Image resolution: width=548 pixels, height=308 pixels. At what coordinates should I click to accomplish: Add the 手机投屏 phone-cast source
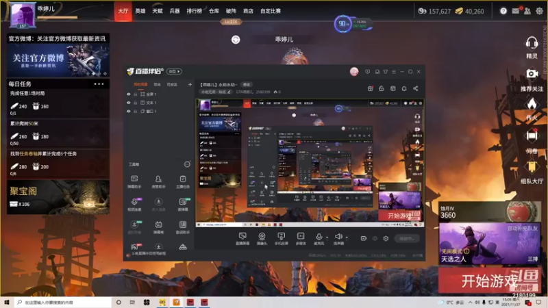281,238
